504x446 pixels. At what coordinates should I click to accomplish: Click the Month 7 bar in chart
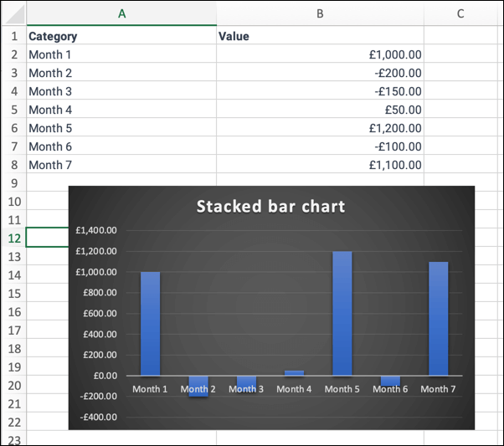(x=438, y=318)
